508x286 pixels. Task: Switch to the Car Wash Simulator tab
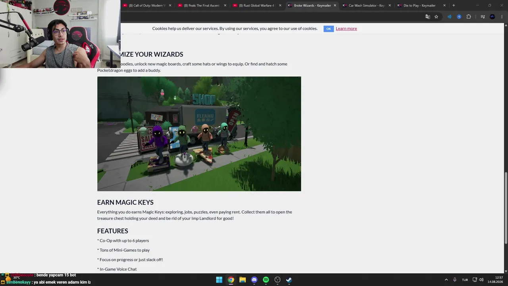366,6
